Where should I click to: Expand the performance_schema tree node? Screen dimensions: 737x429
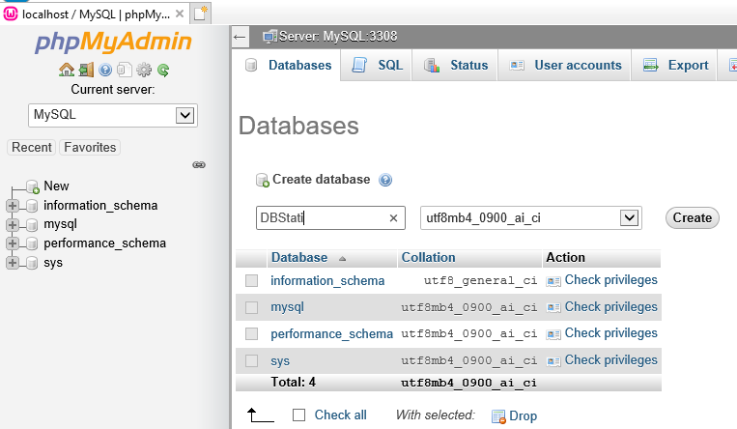(x=13, y=243)
